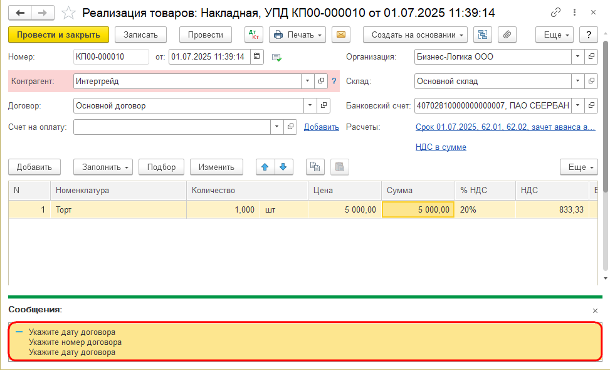Expand the Счет на оплату dropdown

pyautogui.click(x=276, y=127)
